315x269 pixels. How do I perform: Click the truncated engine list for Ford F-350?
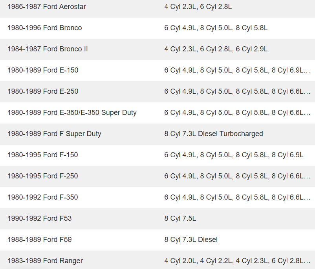pos(237,197)
